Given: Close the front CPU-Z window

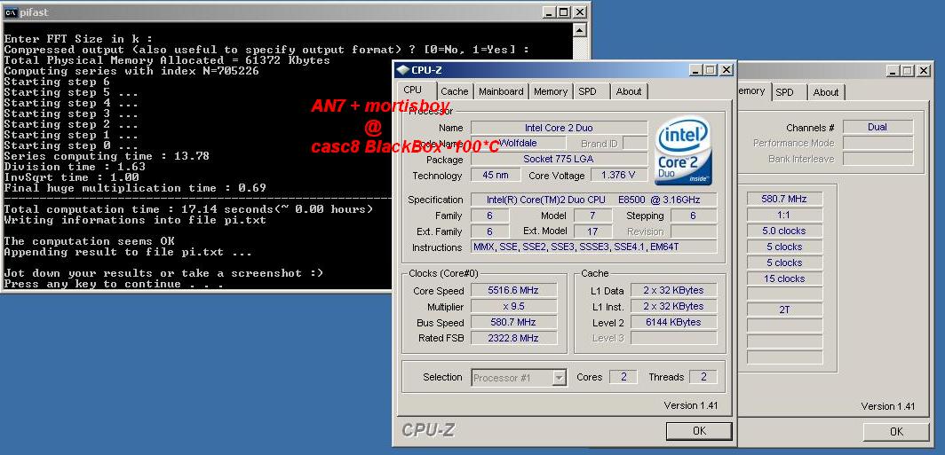Looking at the screenshot, I should pos(727,70).
